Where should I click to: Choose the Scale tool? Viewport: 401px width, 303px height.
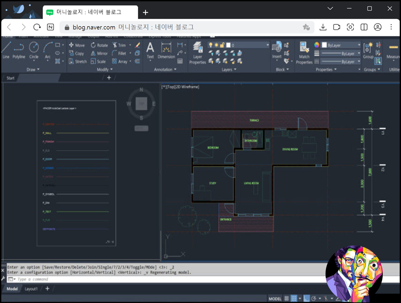click(98, 62)
